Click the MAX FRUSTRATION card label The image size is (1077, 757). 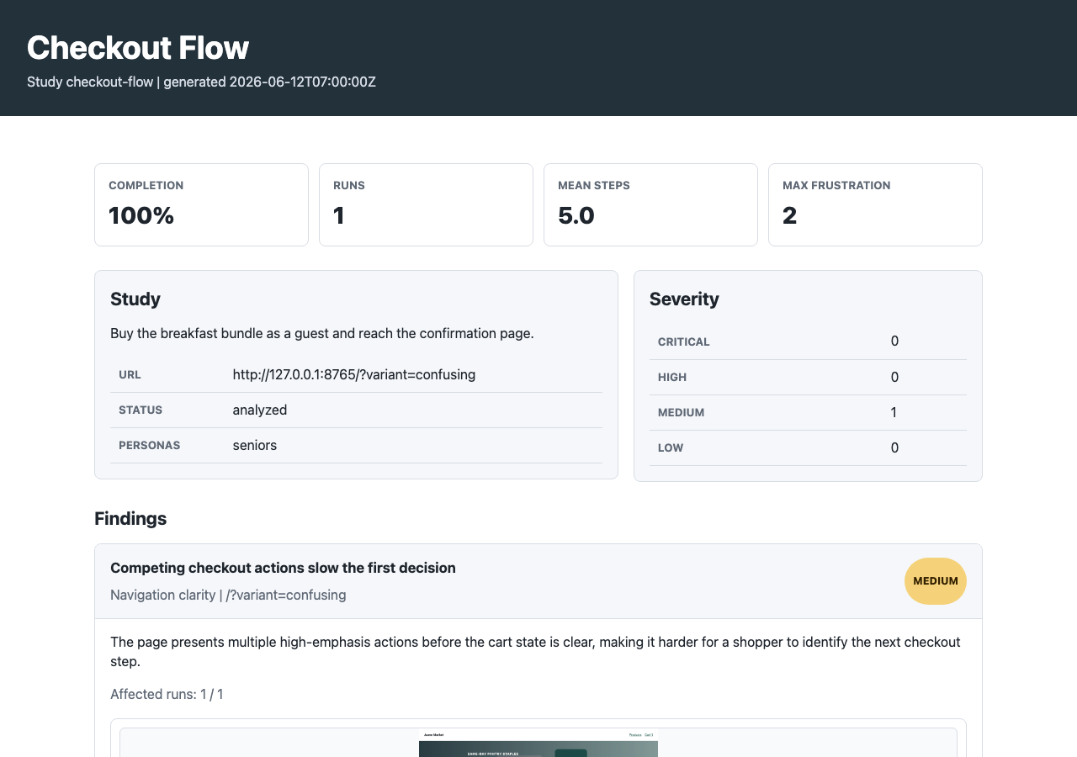coord(836,185)
